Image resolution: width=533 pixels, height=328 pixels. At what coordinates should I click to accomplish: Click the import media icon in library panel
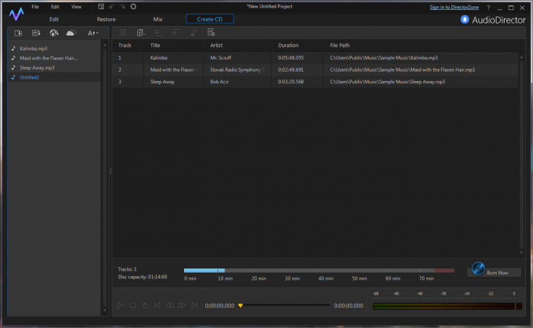(x=18, y=33)
